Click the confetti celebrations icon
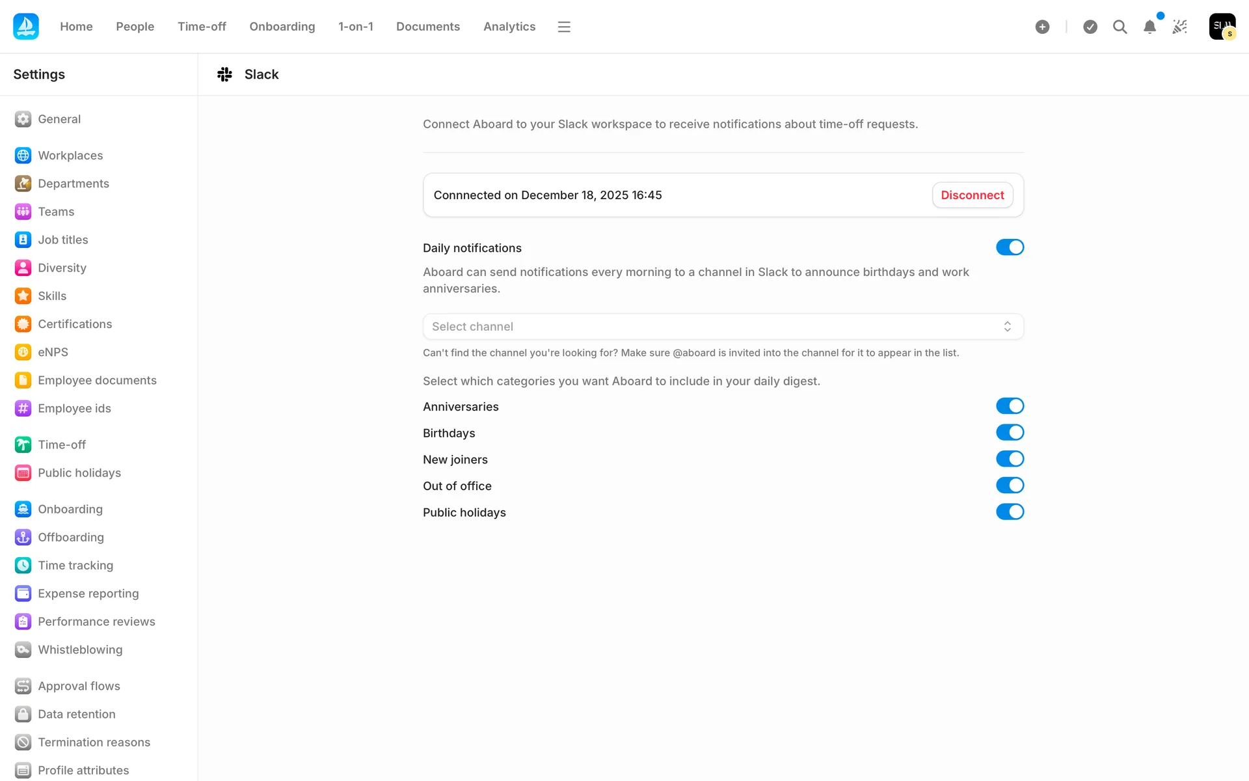1249x781 pixels. (1179, 27)
